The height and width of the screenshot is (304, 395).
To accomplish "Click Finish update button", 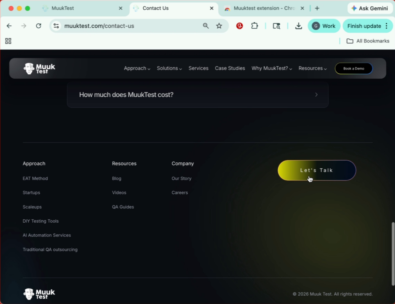I will tap(364, 26).
